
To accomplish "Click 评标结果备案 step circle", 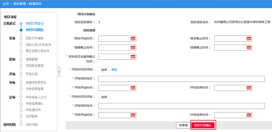I will pyautogui.click(x=21, y=89).
